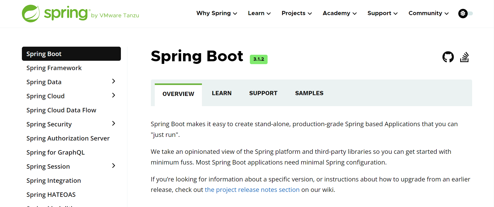Expand the Spring Cloud submenu chevron
The width and height of the screenshot is (494, 207).
point(114,95)
